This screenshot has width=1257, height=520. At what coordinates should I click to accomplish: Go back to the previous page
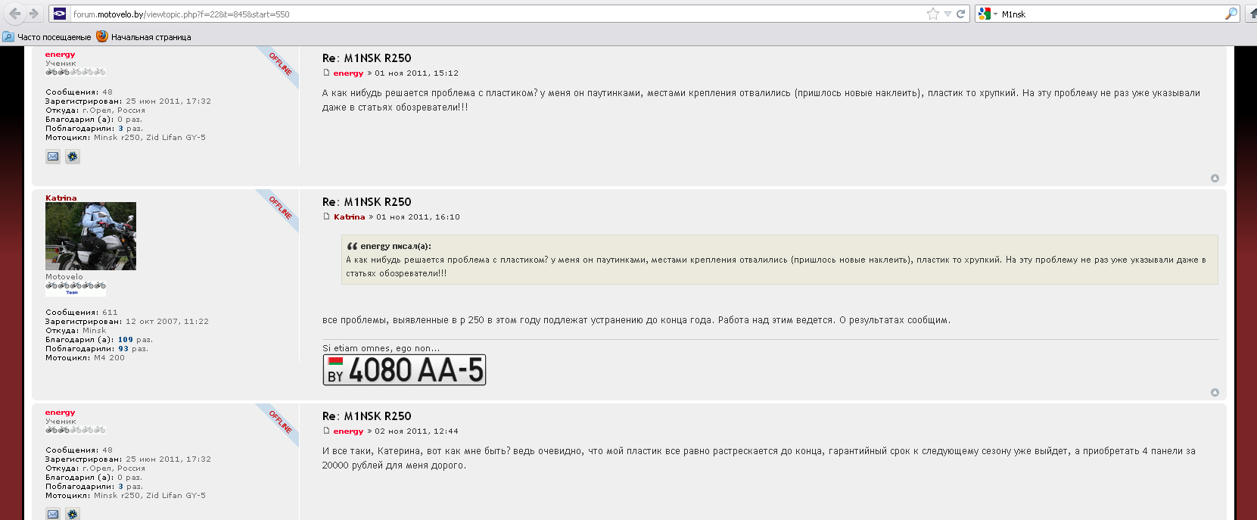pyautogui.click(x=14, y=14)
